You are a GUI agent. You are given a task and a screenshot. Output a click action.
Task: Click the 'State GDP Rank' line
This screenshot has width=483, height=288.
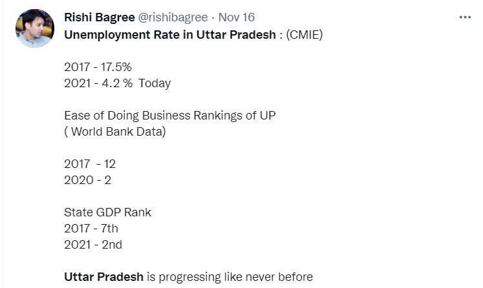pos(107,212)
